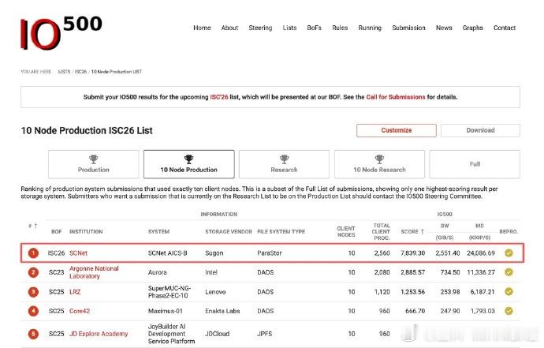
Task: Open the SCNet institution link
Action: pos(78,253)
